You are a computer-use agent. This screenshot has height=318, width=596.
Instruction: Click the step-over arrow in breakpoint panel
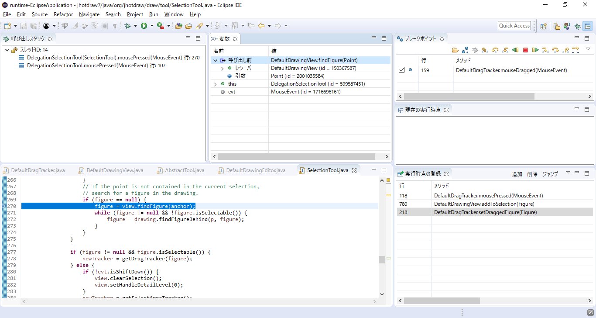click(x=555, y=50)
